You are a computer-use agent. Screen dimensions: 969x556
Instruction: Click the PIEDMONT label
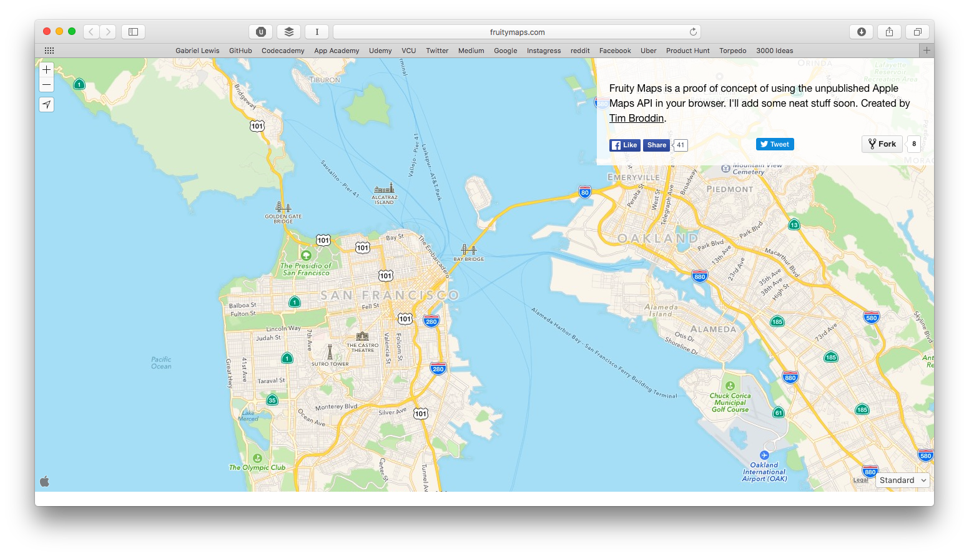730,189
